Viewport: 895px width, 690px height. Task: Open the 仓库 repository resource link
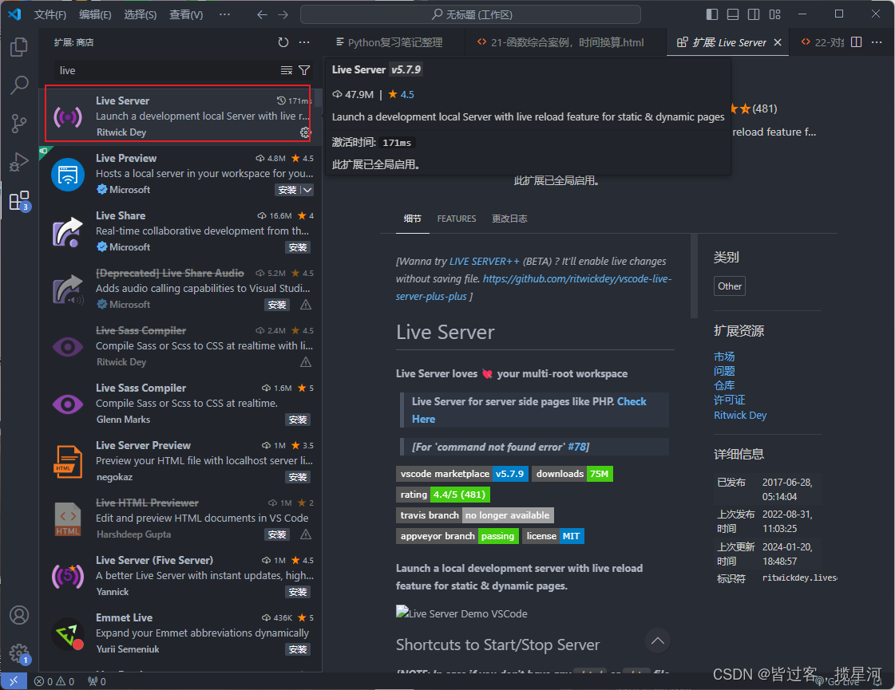pyautogui.click(x=724, y=385)
